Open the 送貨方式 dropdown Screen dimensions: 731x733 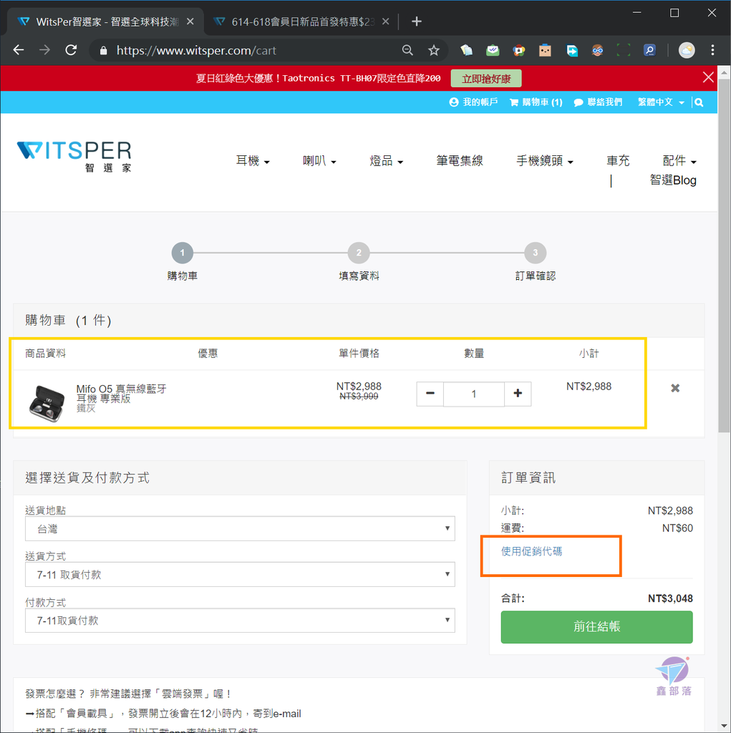tap(240, 575)
